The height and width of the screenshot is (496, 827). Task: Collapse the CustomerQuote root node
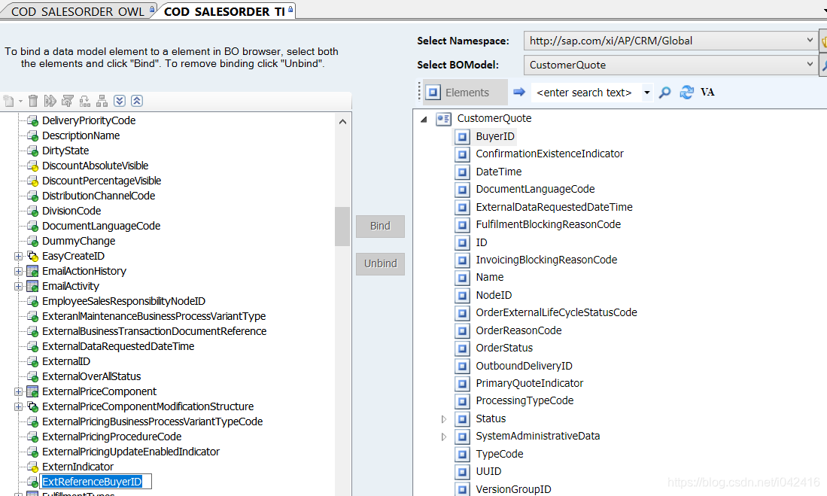pos(424,119)
